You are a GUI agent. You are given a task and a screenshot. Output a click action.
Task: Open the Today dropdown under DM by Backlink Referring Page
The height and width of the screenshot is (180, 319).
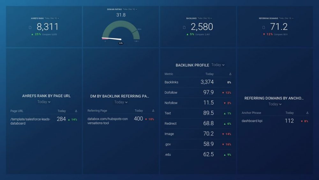pos(121,102)
